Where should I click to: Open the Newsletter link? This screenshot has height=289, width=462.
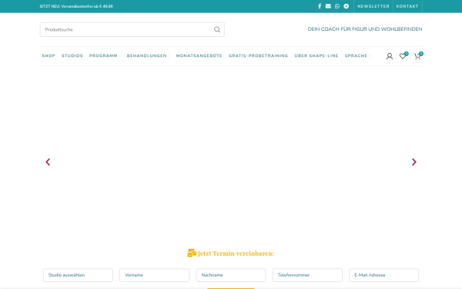[373, 6]
